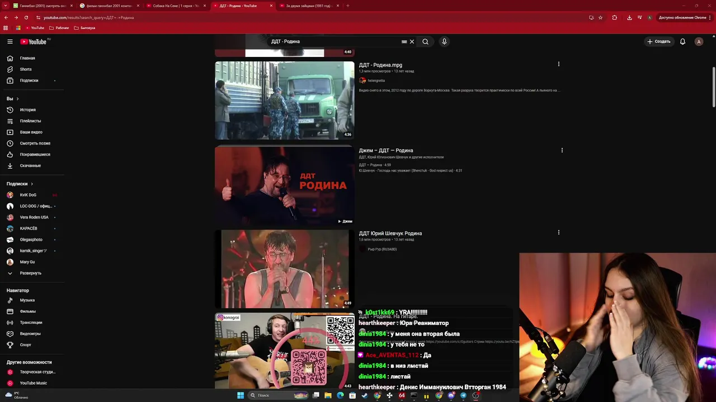Open Ваши видео in the sidebar

pos(32,132)
